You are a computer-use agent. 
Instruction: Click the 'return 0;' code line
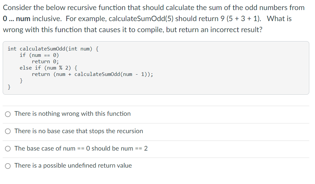point(45,62)
